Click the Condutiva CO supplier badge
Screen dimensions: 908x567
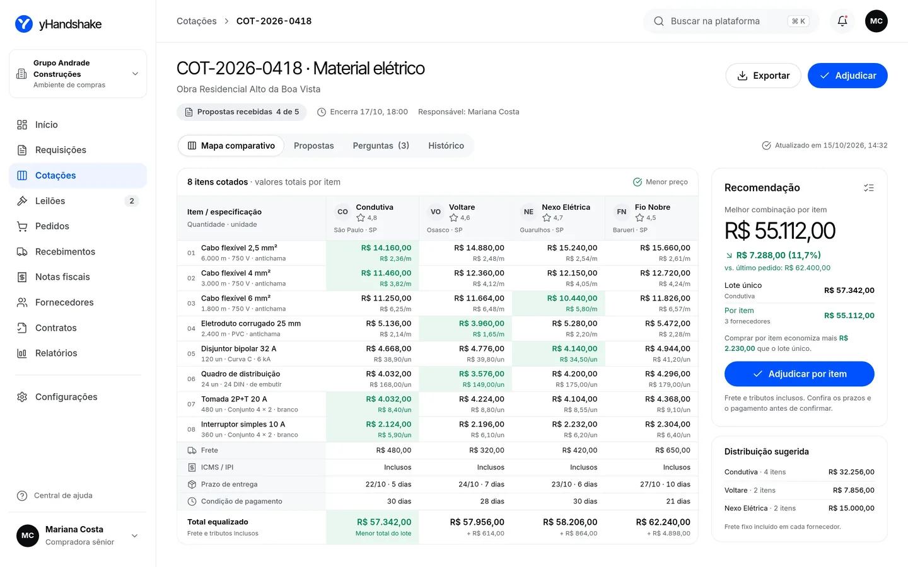click(x=342, y=212)
